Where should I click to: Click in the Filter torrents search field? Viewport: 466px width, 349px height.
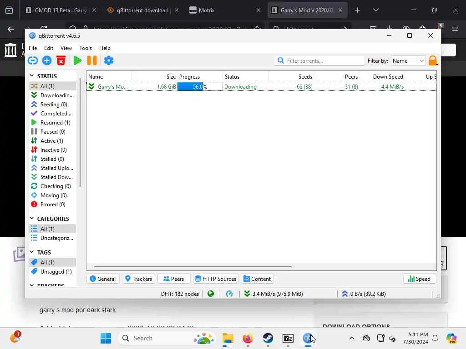[x=319, y=60]
